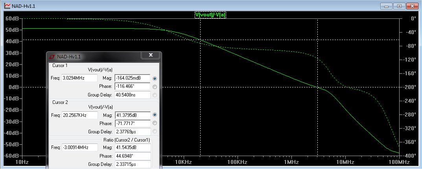422x169 pixels.
Task: Click Ratio Freq field -3.00914MHz
Action: [79, 147]
